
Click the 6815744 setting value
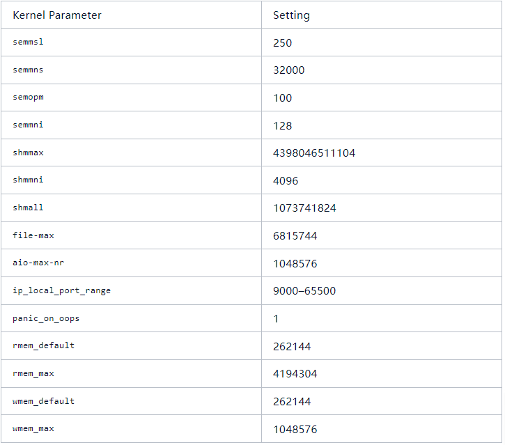pos(295,236)
